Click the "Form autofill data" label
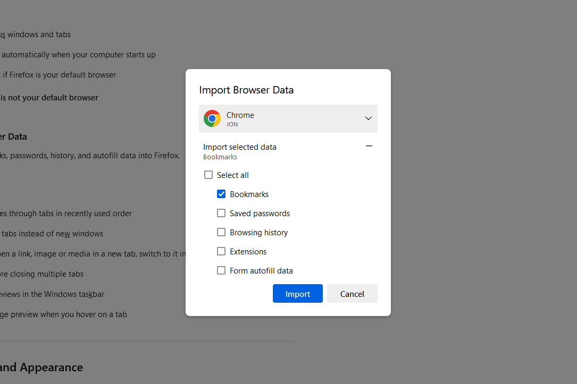The height and width of the screenshot is (384, 577). [x=261, y=271]
